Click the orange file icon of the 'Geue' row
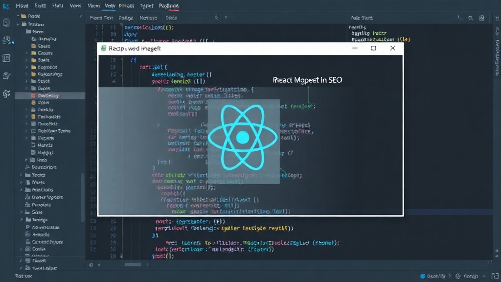Viewport: 501px width, 282px height. pos(34,103)
